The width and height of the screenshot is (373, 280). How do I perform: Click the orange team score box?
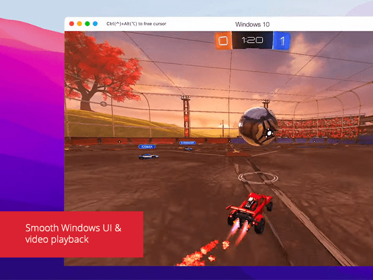point(223,41)
